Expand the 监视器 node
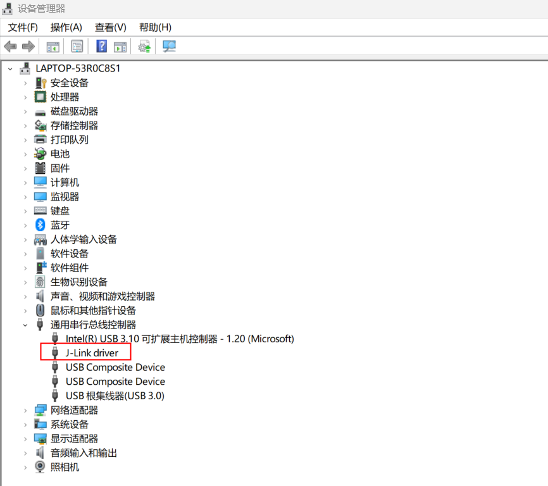This screenshot has width=548, height=486. [25, 197]
